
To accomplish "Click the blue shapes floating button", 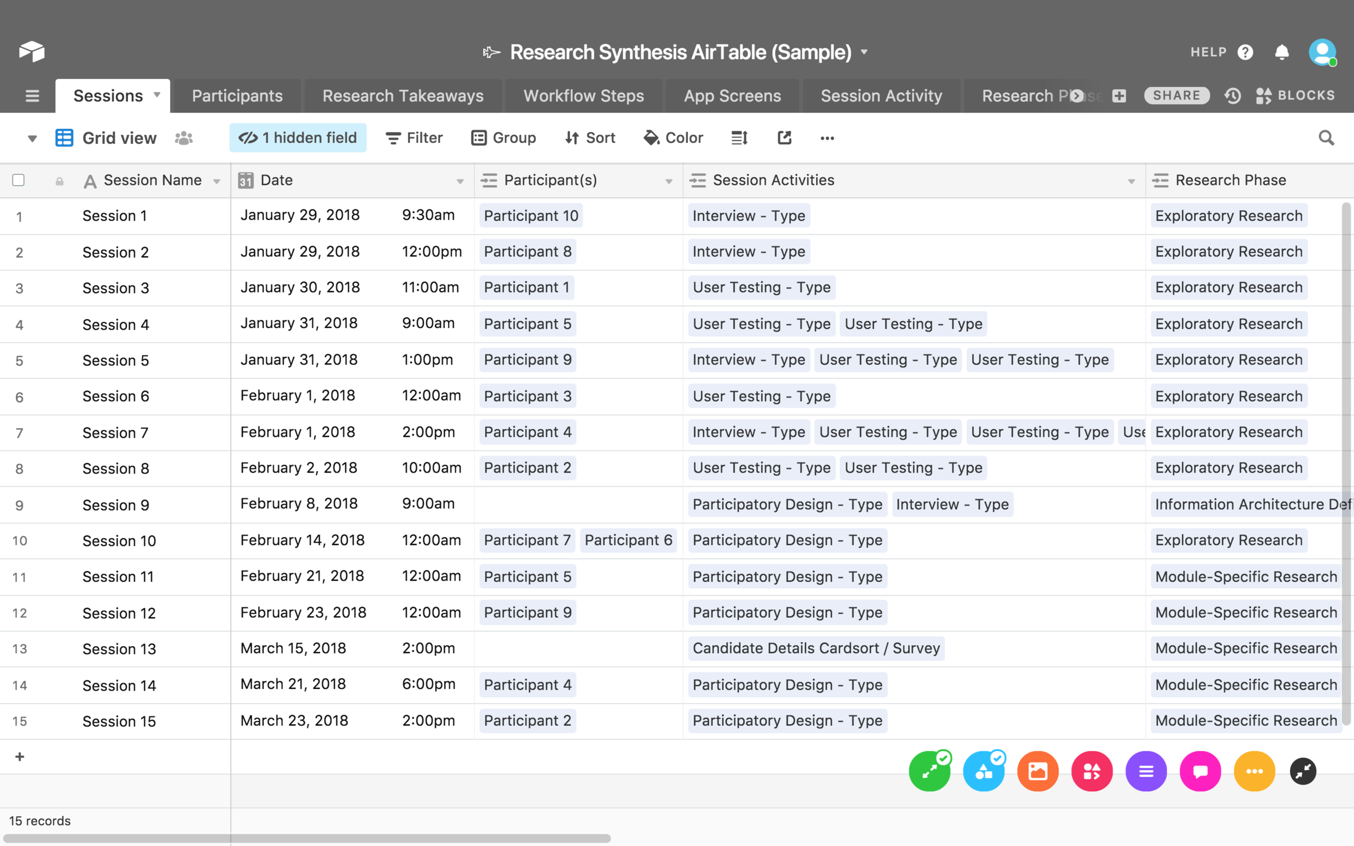I will 984,771.
